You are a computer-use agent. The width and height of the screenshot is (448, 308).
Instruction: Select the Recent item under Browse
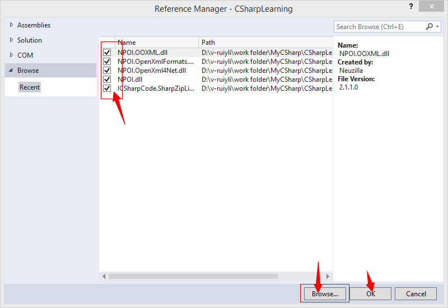point(30,87)
